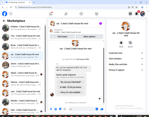The height and width of the screenshot is (117, 149).
Task: Click the Facebook search magnifier icon
Action: [11, 14]
